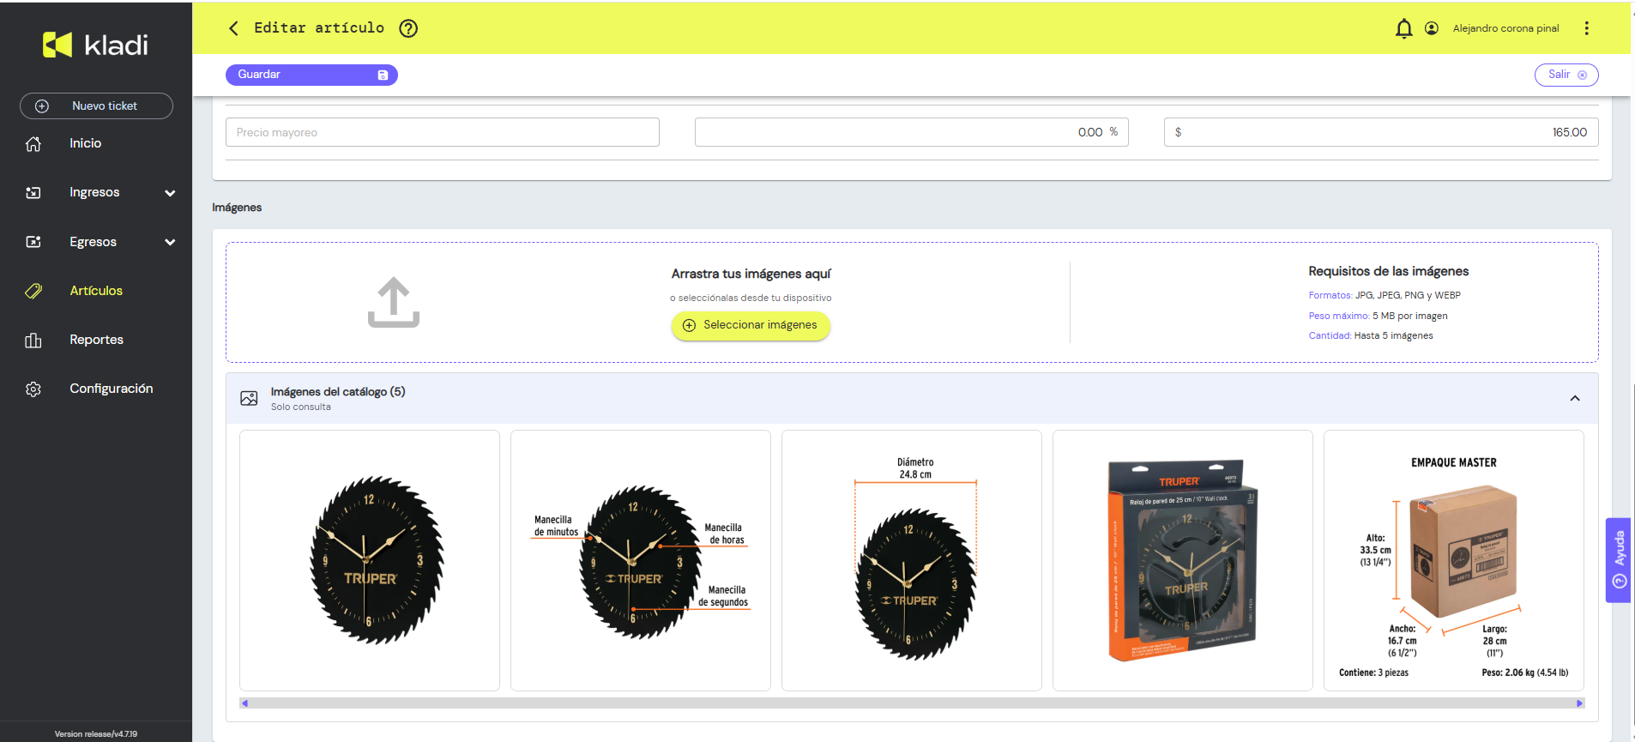Click the upload arrow icon
Image resolution: width=1635 pixels, height=742 pixels.
394,302
